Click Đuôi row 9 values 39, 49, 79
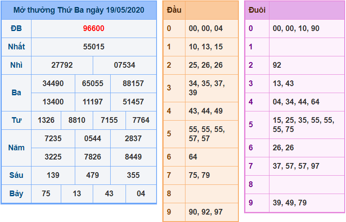 point(289,203)
